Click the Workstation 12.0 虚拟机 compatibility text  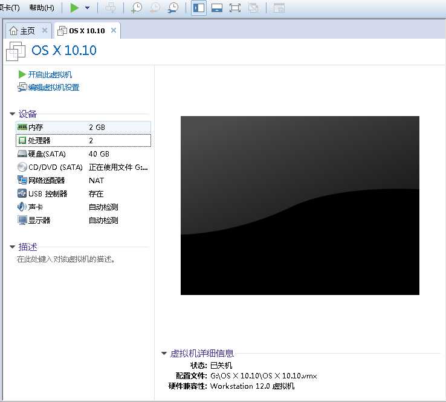click(252, 386)
